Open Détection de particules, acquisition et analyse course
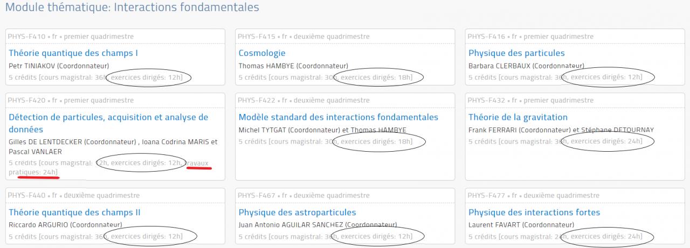This screenshot has width=690, height=248. [108, 117]
